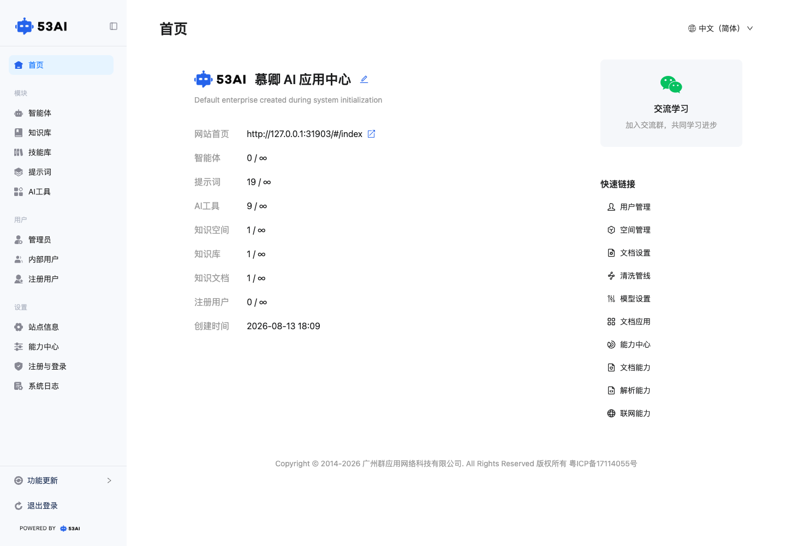Click the 53AI robot logo in the sidebar
Screen dimensions: 786x546
[x=41, y=26]
